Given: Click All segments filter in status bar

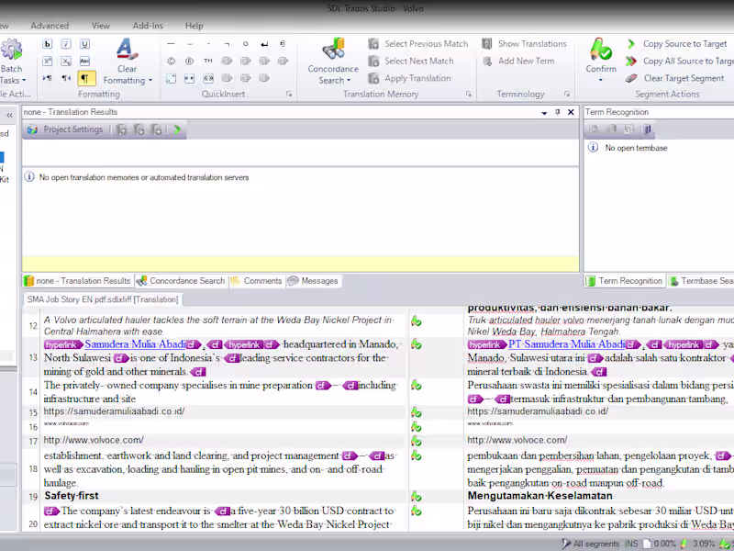Looking at the screenshot, I should tap(591, 544).
